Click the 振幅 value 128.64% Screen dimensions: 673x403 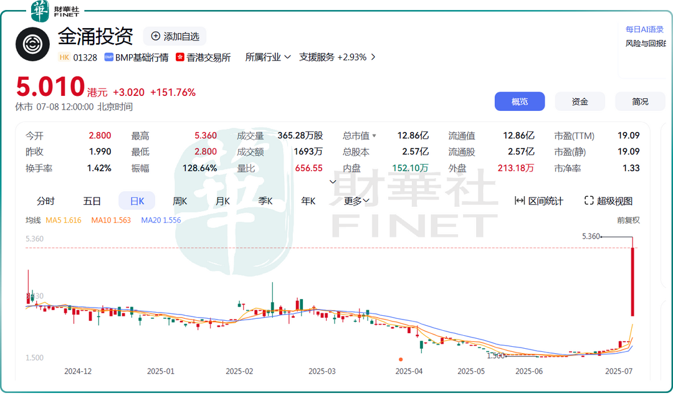(x=199, y=168)
